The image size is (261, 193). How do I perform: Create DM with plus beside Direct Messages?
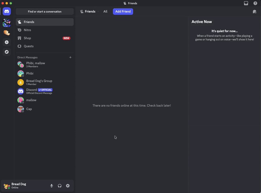coord(70,57)
